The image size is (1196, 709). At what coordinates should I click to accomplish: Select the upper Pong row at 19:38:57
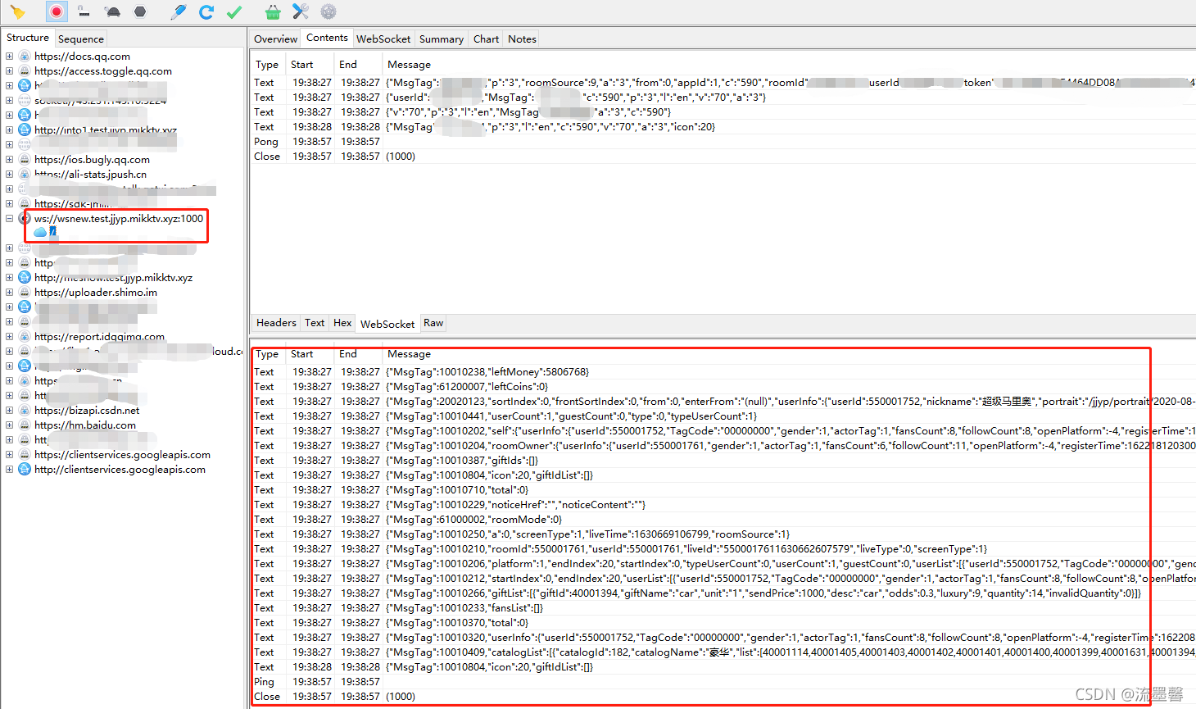[721, 142]
